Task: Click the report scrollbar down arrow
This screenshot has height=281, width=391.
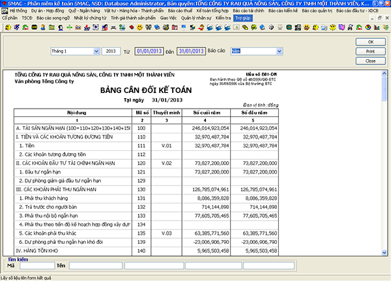Action: (x=384, y=252)
